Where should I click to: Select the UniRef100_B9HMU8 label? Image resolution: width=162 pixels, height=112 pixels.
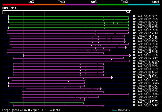tap(145, 25)
